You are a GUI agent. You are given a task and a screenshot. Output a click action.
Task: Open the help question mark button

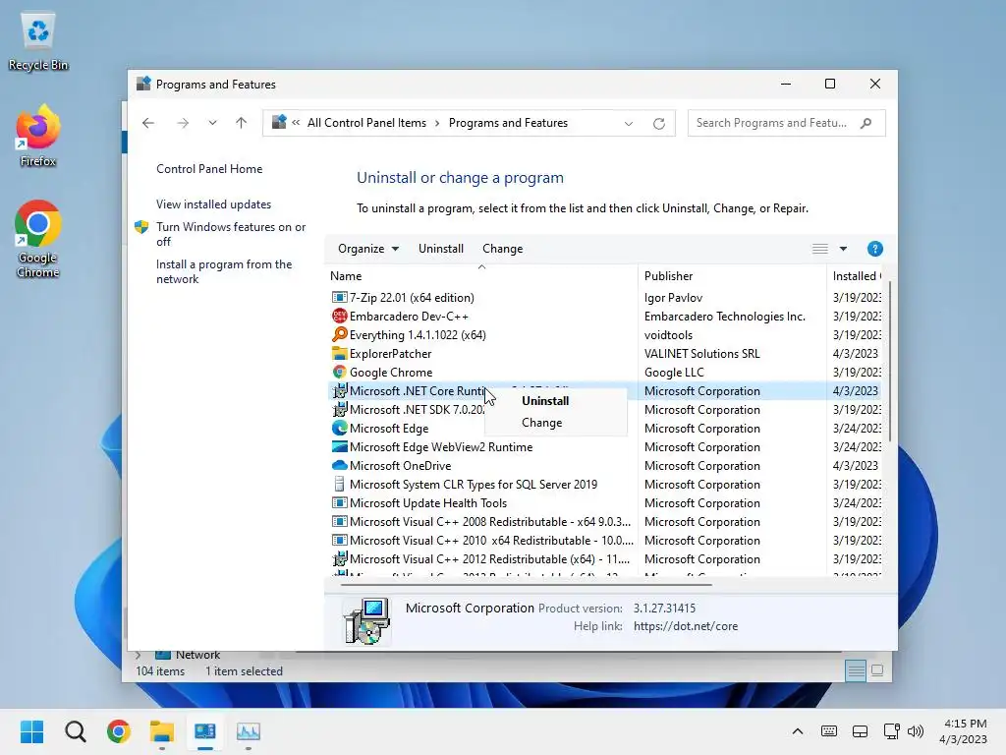coord(875,249)
